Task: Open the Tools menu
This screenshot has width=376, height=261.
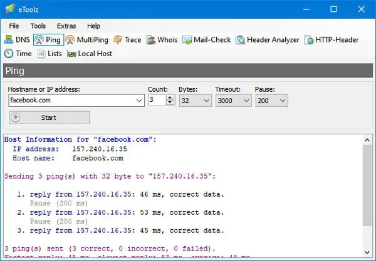Action: (38, 26)
